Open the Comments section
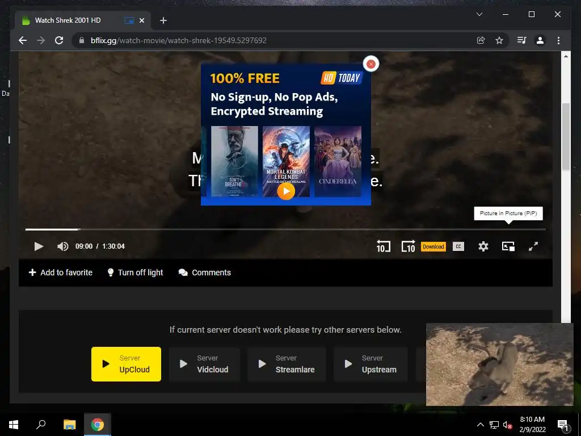Screen dimensions: 581x436 pos(204,272)
